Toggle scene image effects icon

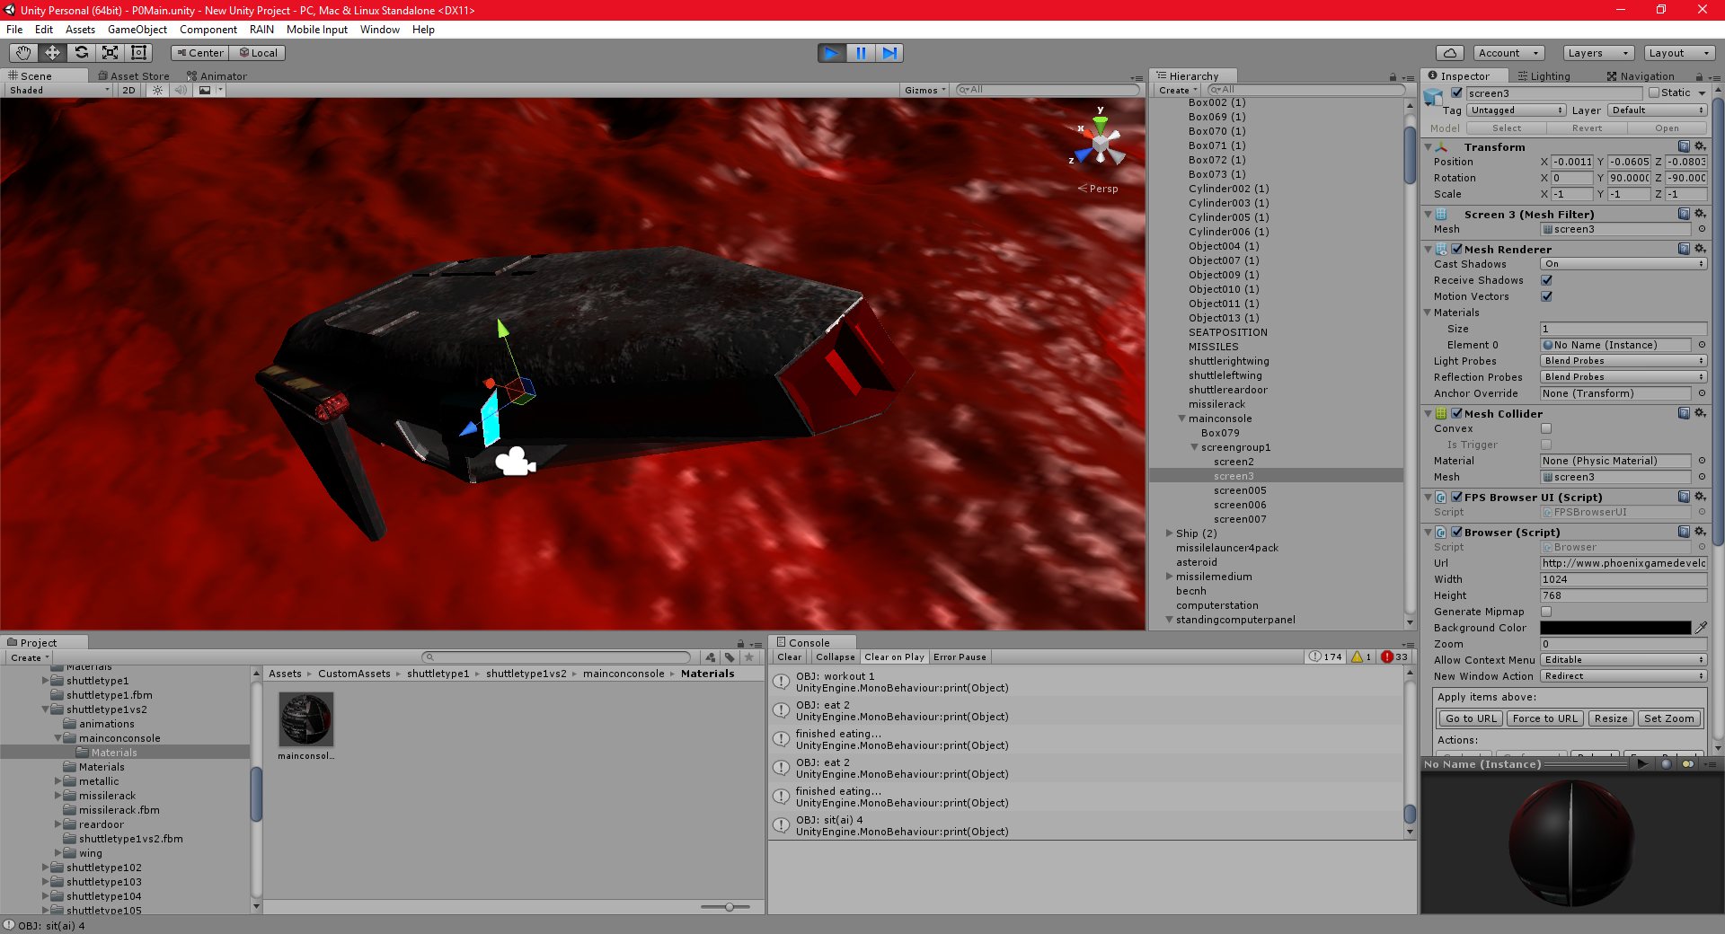205,90
